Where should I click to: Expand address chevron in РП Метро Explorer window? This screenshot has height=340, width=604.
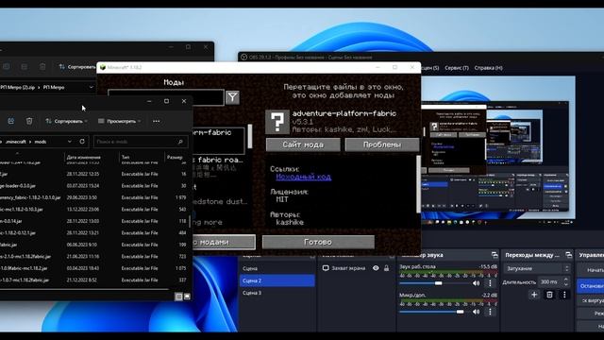click(x=91, y=87)
